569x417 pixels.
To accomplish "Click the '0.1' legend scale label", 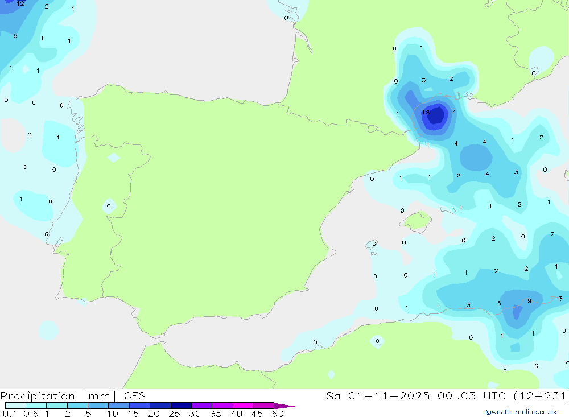I will coord(10,414).
